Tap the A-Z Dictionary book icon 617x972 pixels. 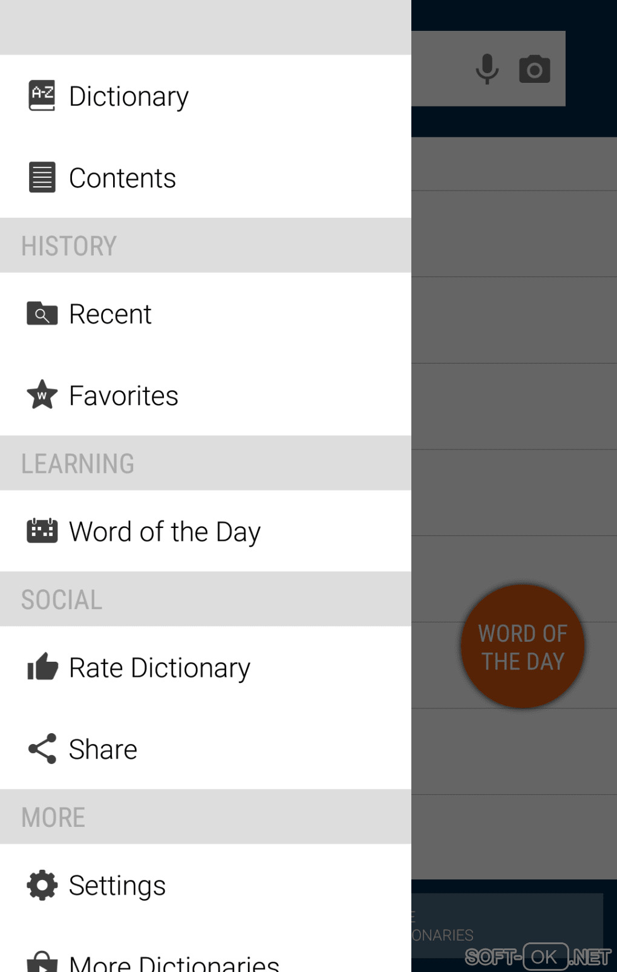42,96
